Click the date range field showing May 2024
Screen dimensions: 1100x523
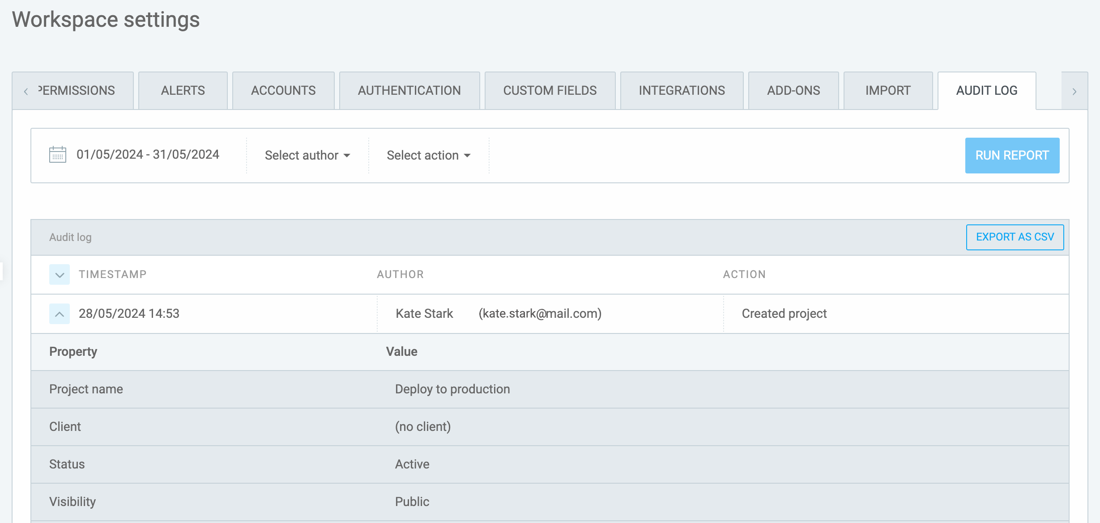pos(148,155)
